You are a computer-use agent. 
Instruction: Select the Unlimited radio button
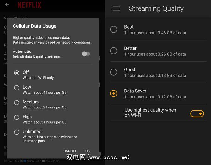tap(17, 132)
